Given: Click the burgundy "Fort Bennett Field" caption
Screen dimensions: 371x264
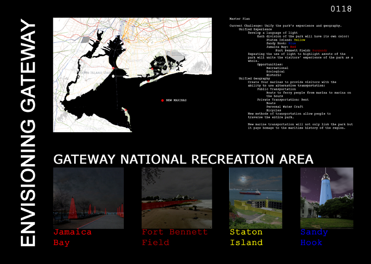Looking at the screenshot, I should pos(175,237).
